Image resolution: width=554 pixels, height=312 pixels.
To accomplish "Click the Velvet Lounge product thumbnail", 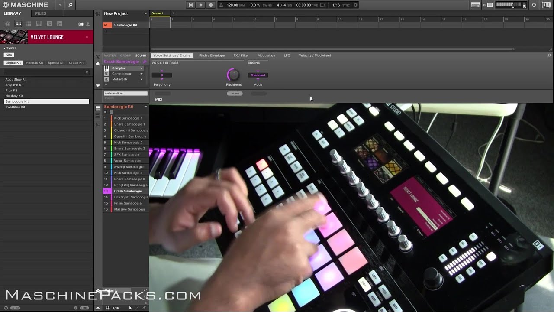I will click(x=14, y=37).
